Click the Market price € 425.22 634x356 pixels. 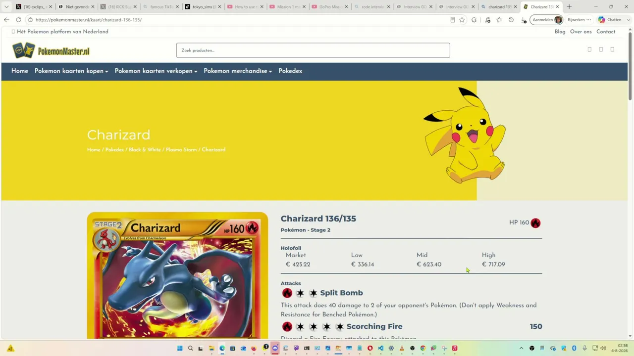pos(298,265)
